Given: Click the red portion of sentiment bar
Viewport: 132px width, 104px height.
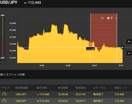Looking at the screenshot, I should click(x=3, y=47).
